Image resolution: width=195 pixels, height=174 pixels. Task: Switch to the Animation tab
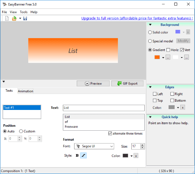(26, 91)
